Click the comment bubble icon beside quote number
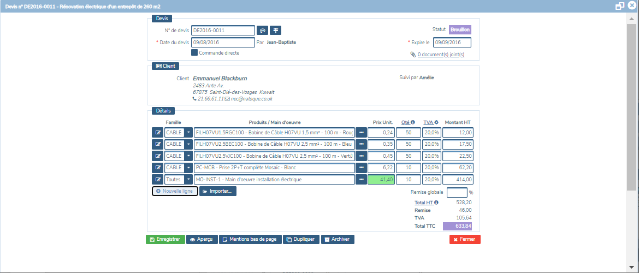This screenshot has width=639, height=273. [262, 31]
